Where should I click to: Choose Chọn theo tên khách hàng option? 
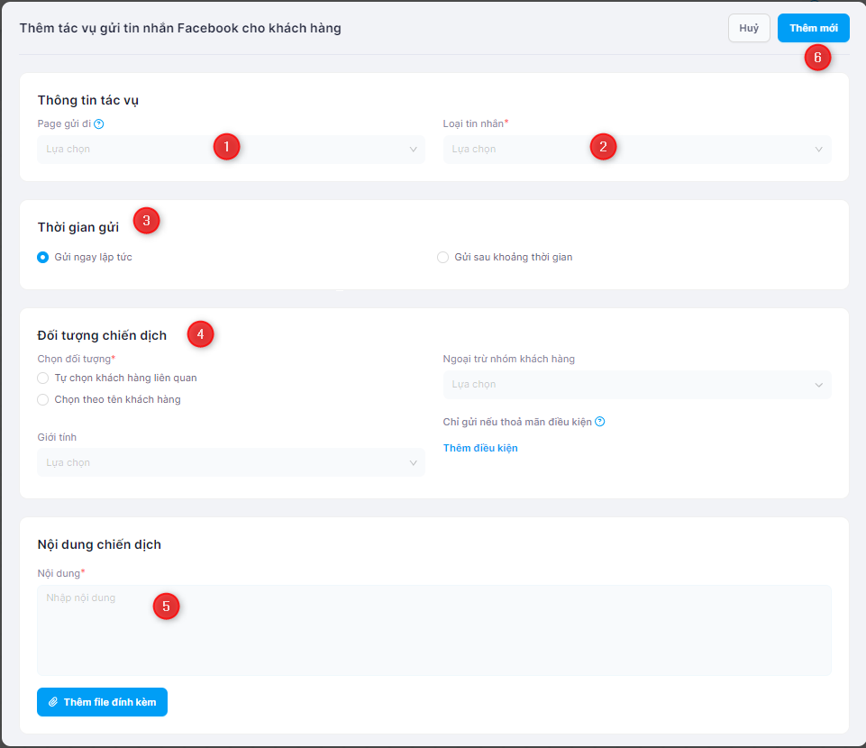pyautogui.click(x=43, y=400)
